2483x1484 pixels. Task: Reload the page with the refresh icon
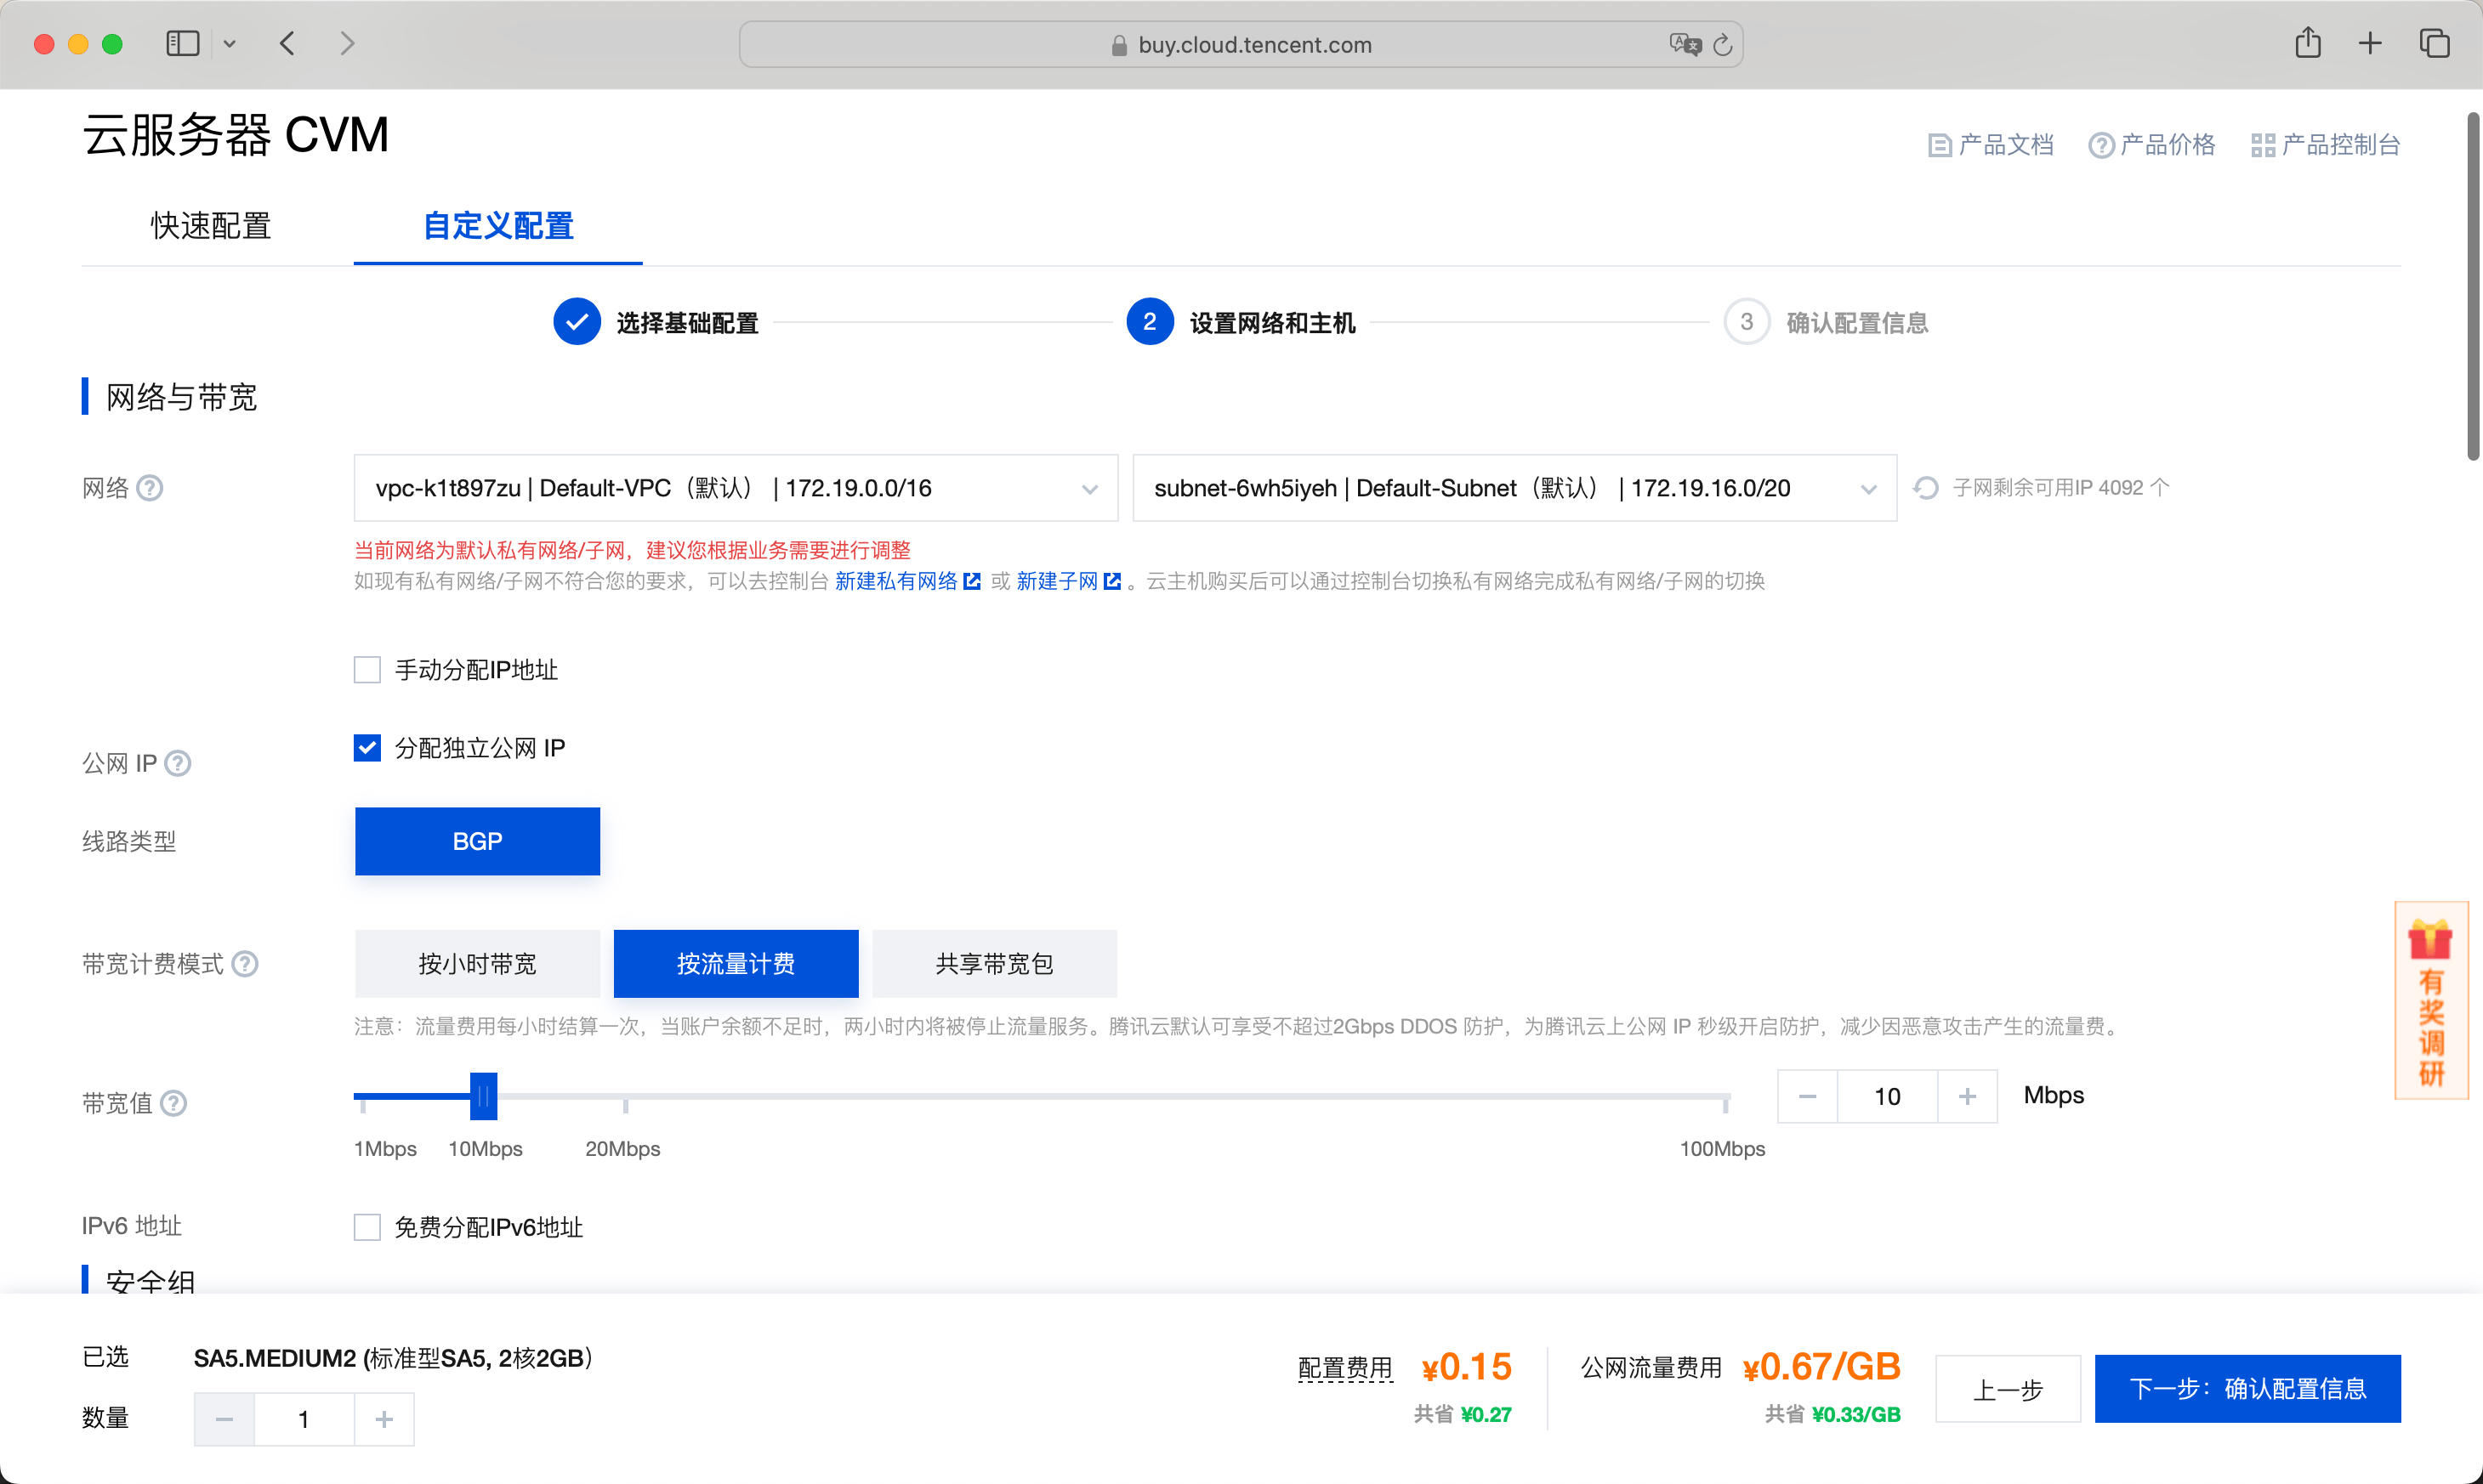click(1723, 45)
